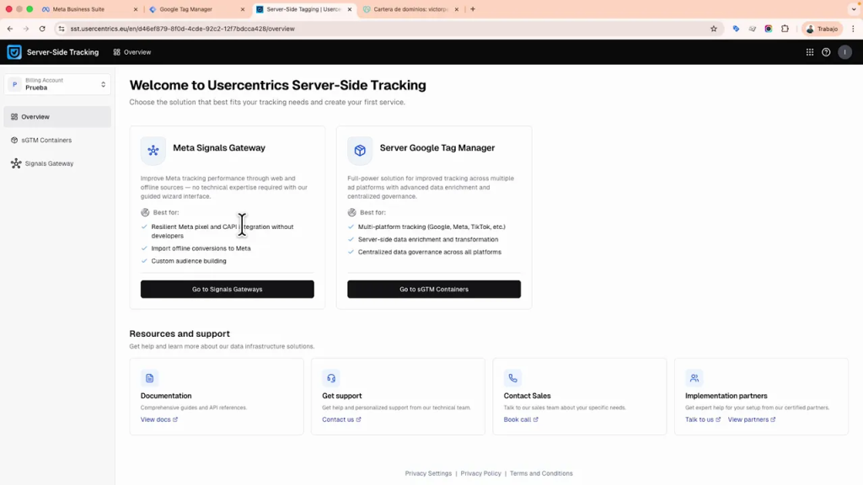Click Go to sGTM Containers button
The width and height of the screenshot is (863, 485).
(x=434, y=290)
